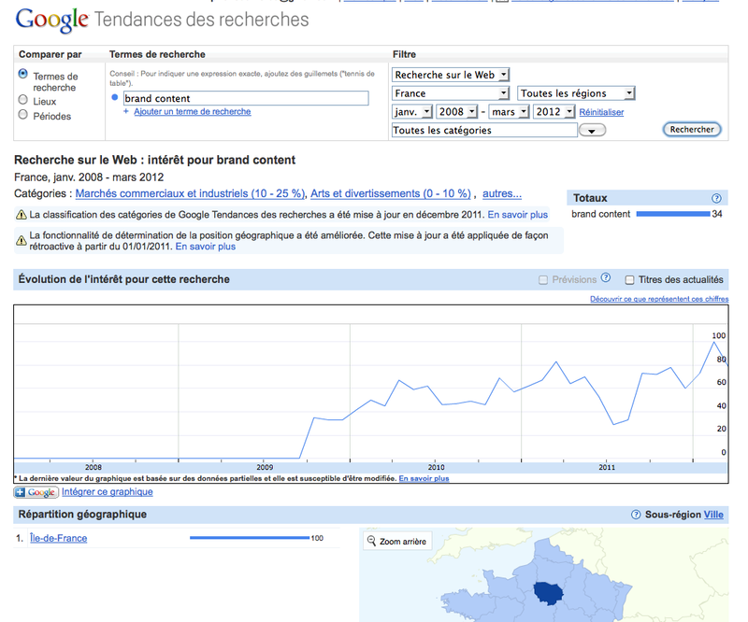The image size is (748, 622).
Task: Click the Google +1 share button
Action: pyautogui.click(x=36, y=492)
